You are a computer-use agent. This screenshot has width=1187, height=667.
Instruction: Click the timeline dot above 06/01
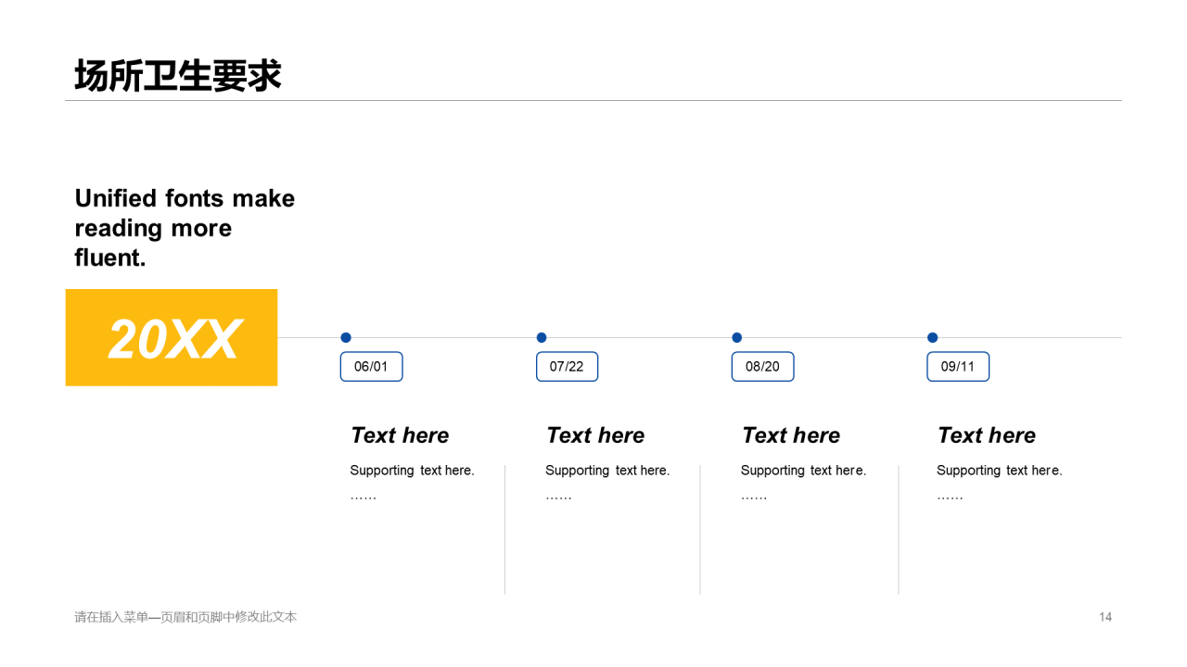point(346,338)
